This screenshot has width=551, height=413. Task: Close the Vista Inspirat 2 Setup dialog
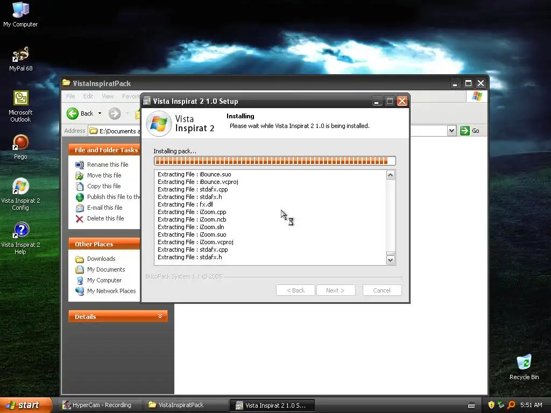point(402,101)
